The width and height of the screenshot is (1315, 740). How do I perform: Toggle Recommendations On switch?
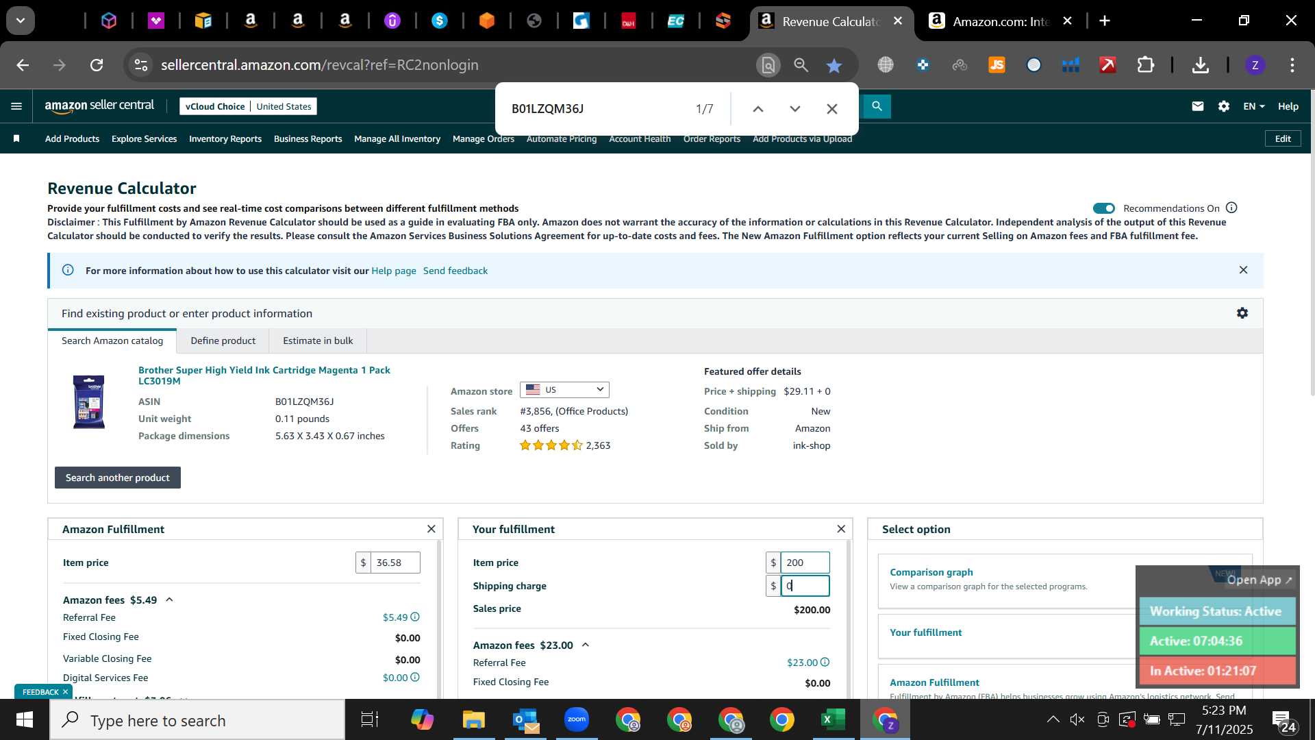coord(1103,208)
